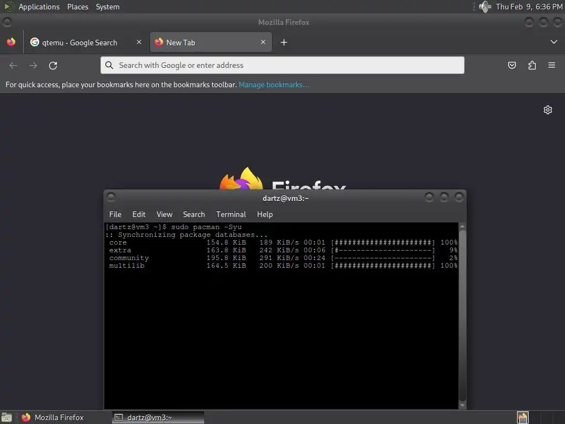
Task: Click the workspace switcher icon in bottom panel
Action: pyautogui.click(x=523, y=417)
